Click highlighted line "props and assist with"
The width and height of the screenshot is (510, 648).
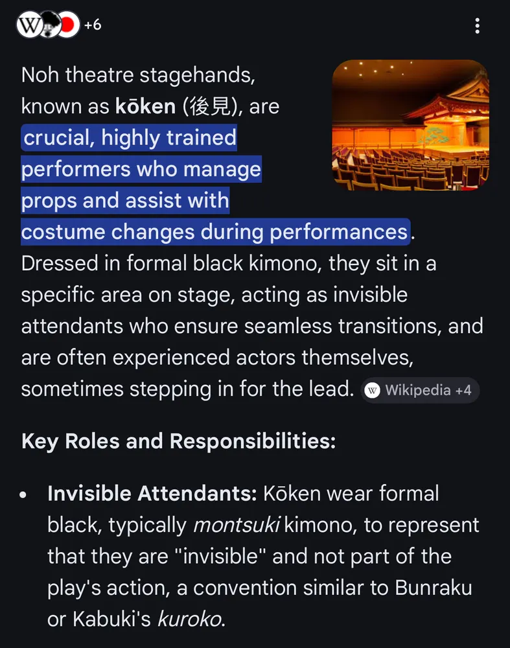(125, 200)
